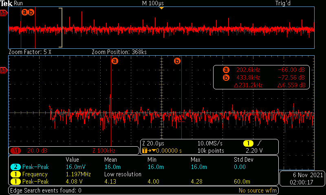Viewport: 326px width, 195px height.
Task: Click the 1.197MHz frequency value
Action: point(78,174)
